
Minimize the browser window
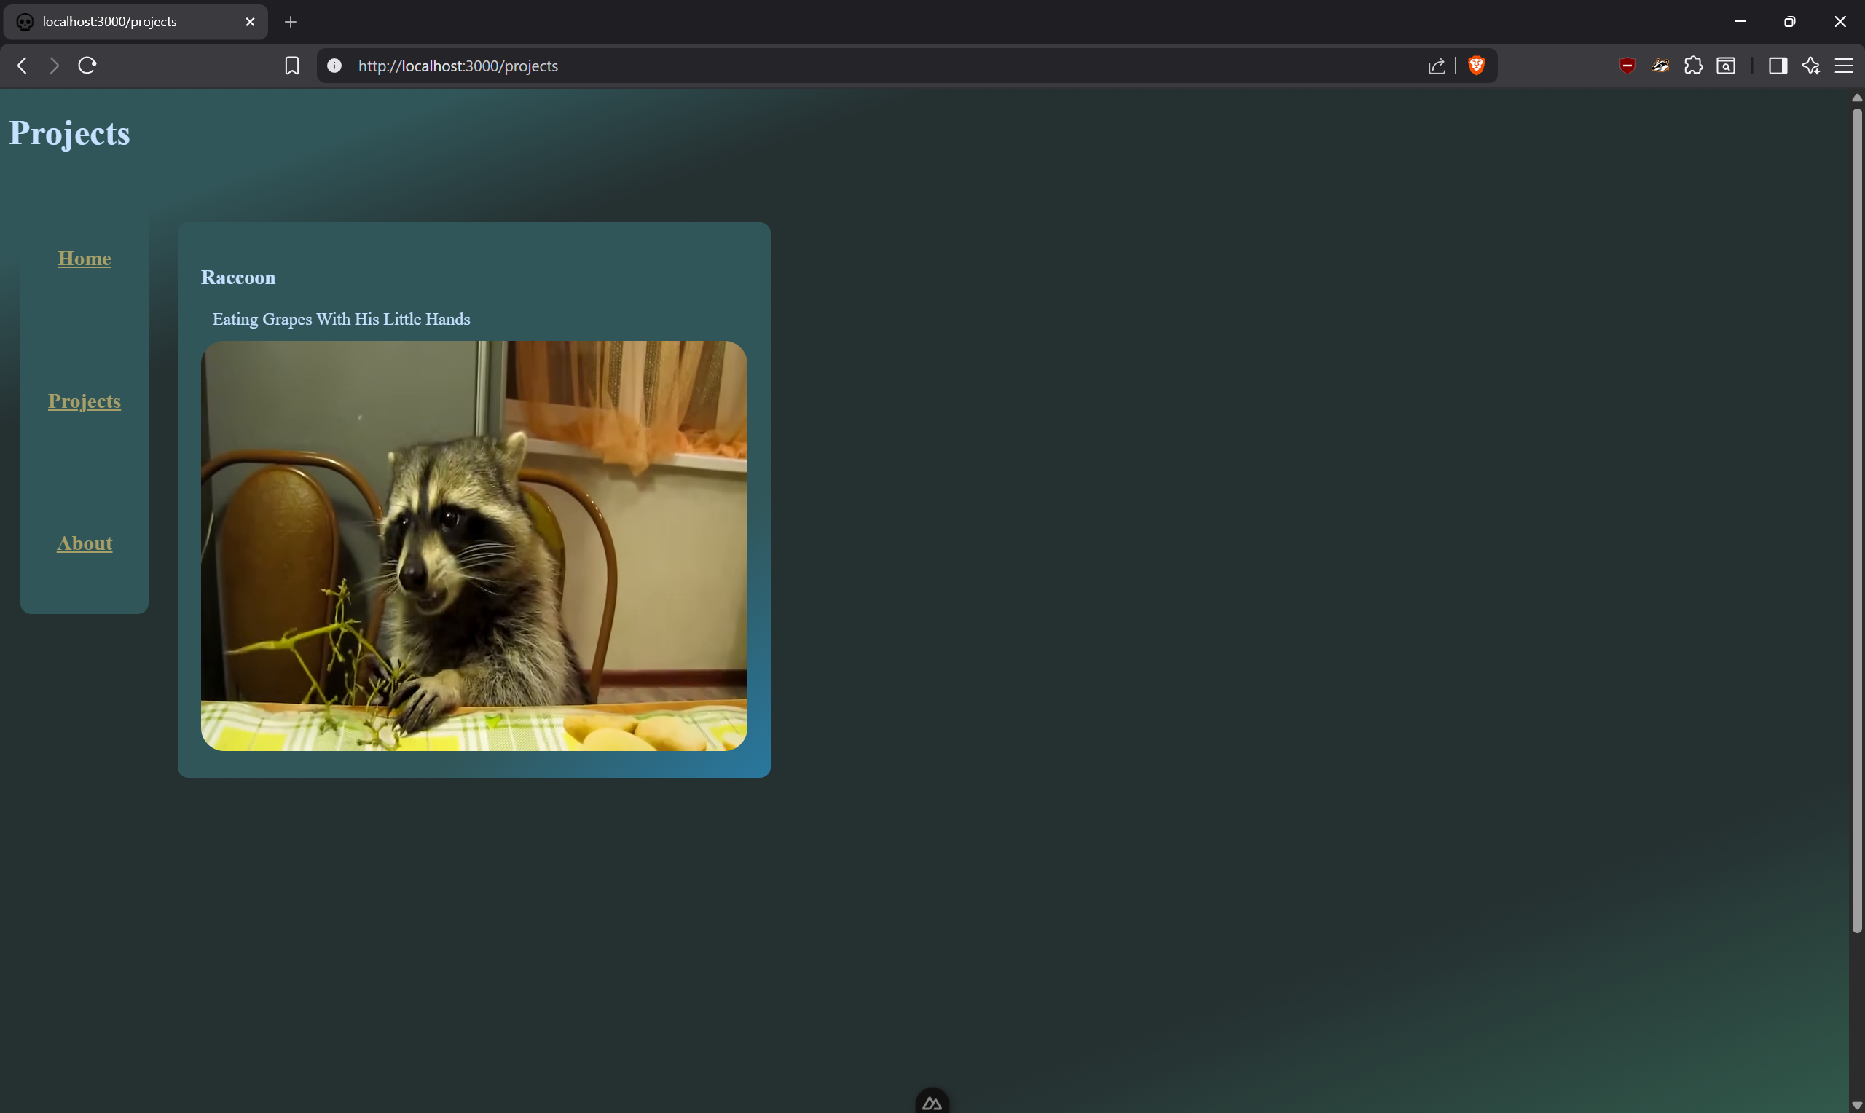point(1740,22)
